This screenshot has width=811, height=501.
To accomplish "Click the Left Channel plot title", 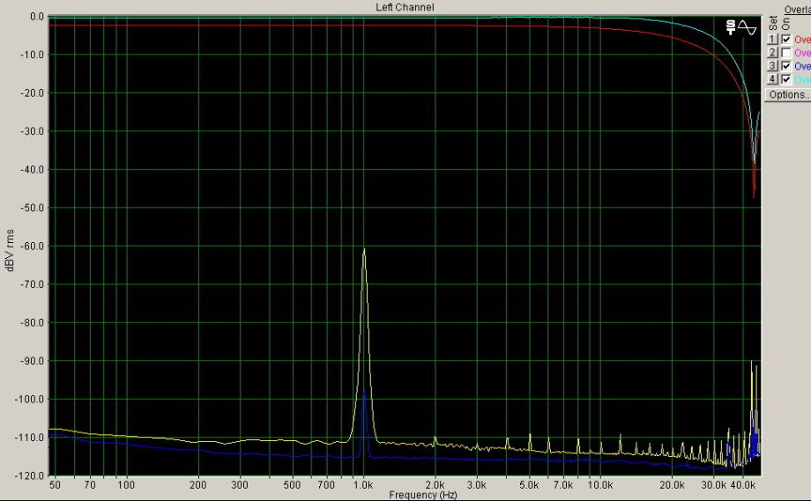I will point(405,7).
